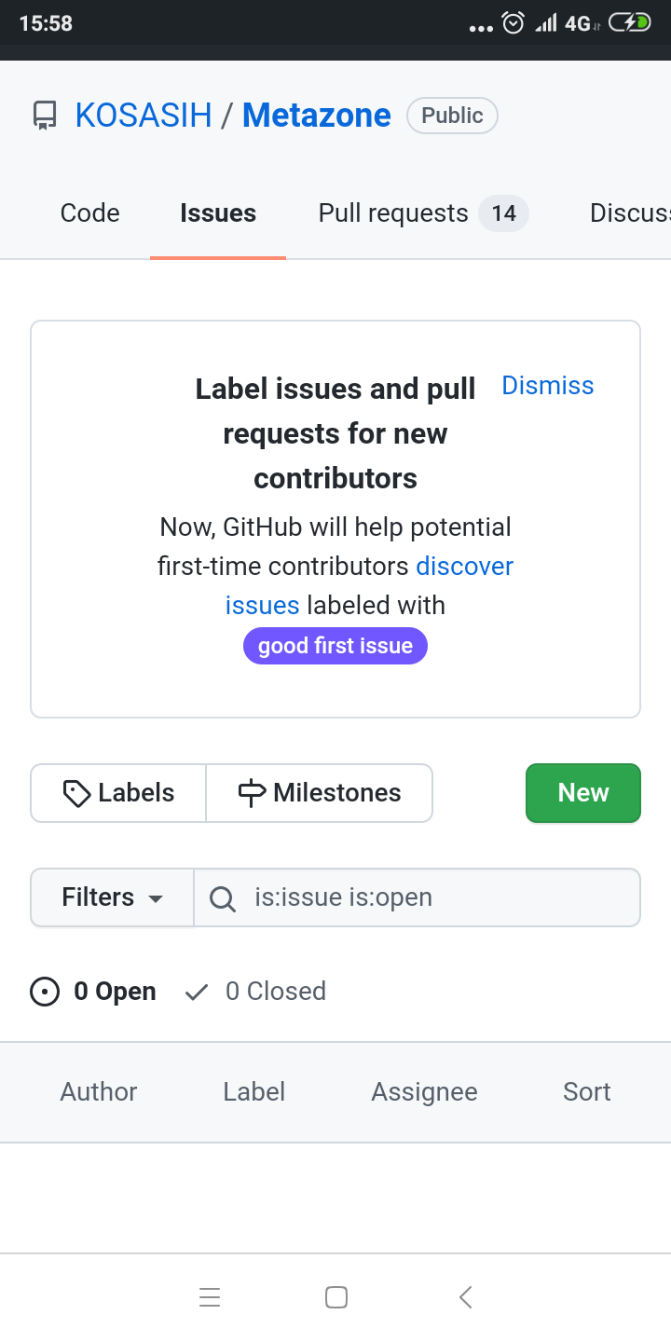671x1342 pixels.
Task: Tap the Android back navigation arrow
Action: pos(466,1297)
